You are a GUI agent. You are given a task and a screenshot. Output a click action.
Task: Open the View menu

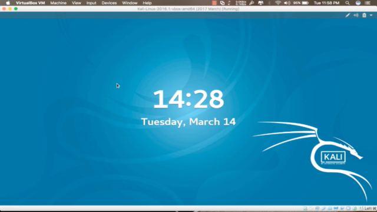76,3
